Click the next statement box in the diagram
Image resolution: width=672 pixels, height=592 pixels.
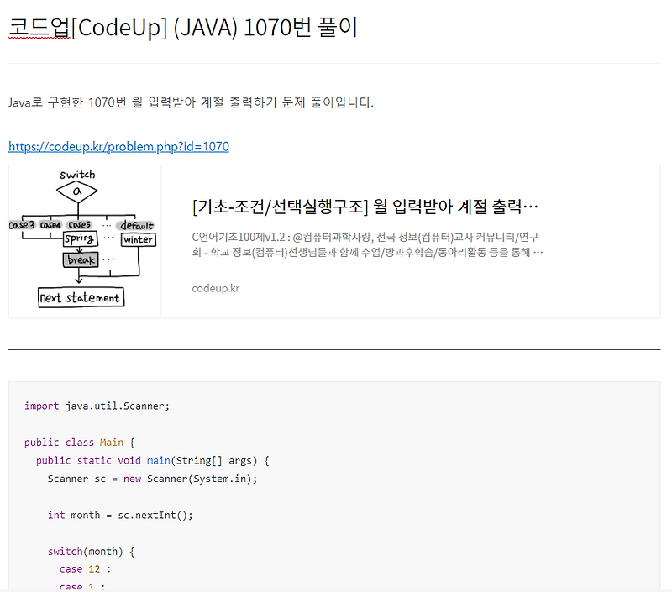(x=80, y=297)
